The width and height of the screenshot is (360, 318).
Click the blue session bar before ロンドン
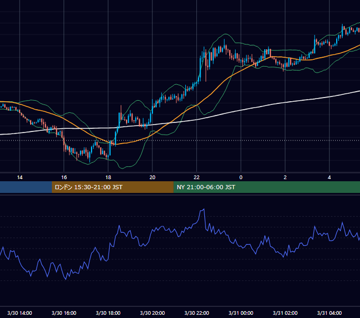pos(26,187)
